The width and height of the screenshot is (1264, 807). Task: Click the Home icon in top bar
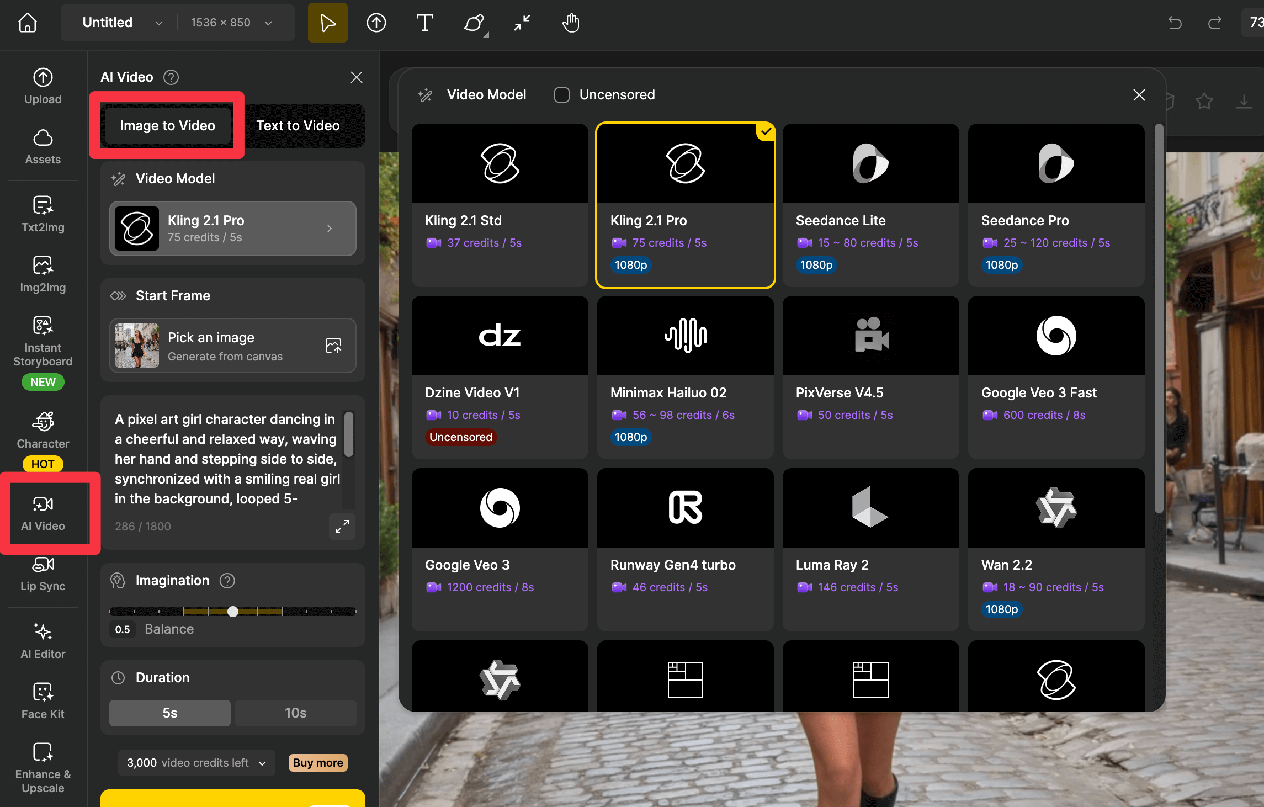click(28, 23)
